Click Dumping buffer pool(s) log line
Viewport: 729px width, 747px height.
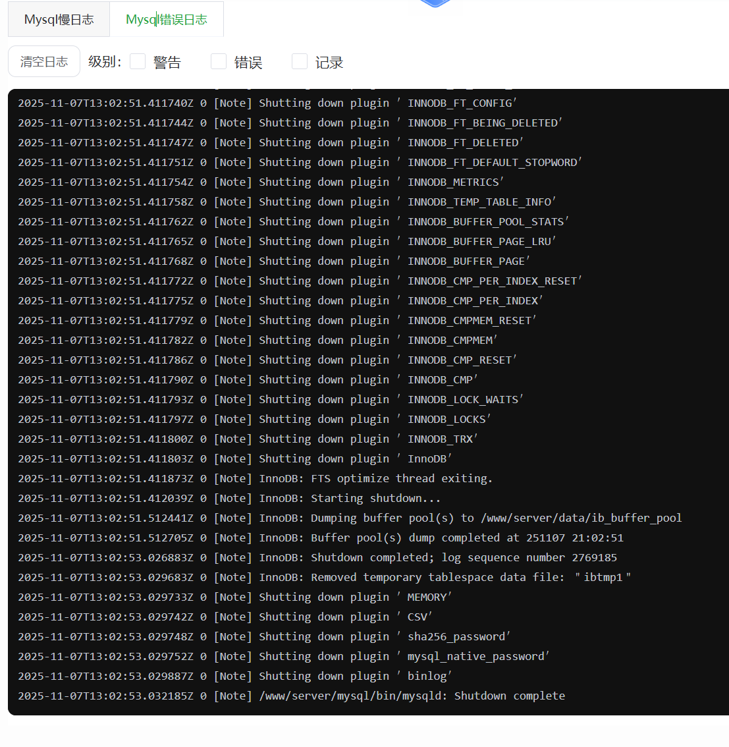click(350, 518)
